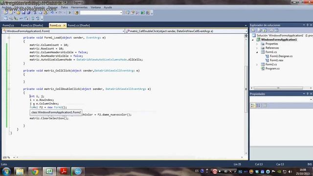Click the Find in Files icon
Viewport: 313px width, 176px height.
76,13
